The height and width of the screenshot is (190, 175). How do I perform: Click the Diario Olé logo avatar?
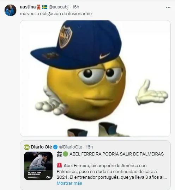point(27,147)
